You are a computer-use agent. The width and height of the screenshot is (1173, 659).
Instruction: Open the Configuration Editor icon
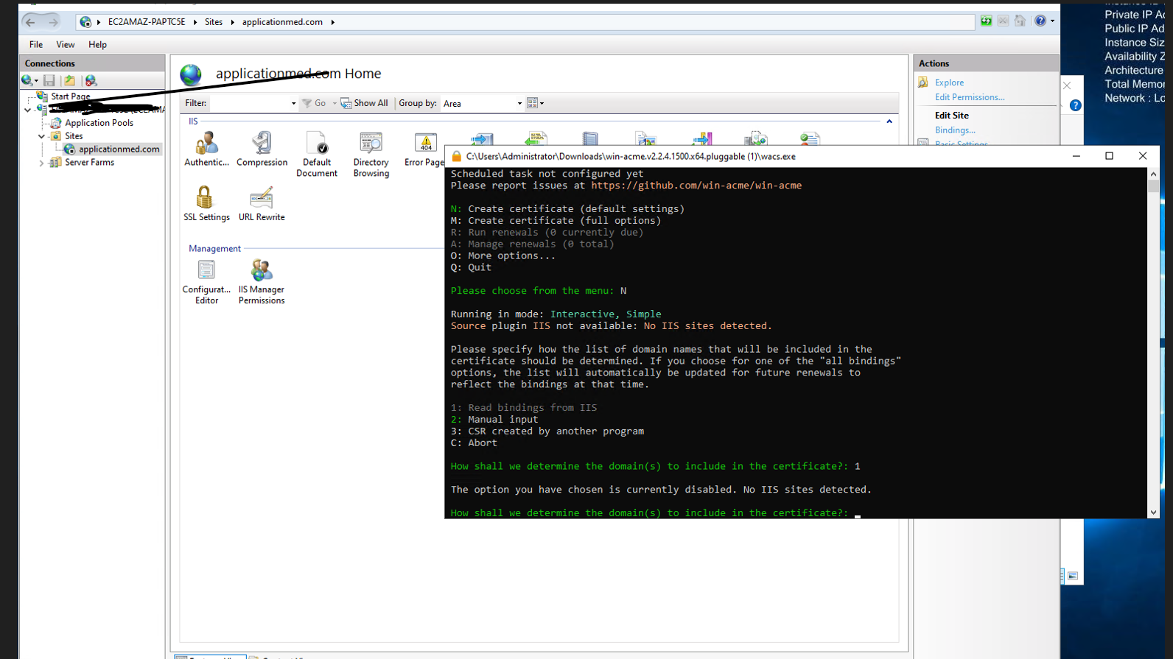(x=206, y=282)
